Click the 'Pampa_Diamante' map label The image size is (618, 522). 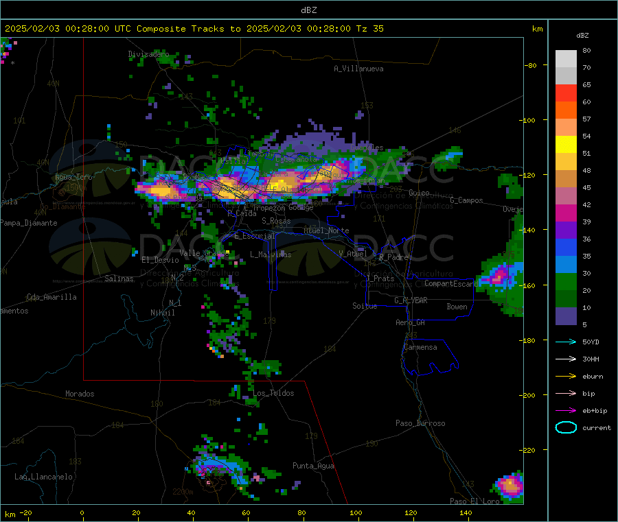28,223
